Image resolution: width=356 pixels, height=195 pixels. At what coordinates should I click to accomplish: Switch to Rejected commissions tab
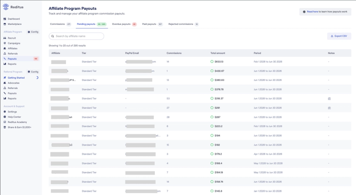click(x=183, y=24)
